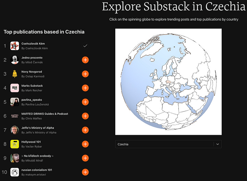Click Top publications based in Czechia heading

[44, 32]
